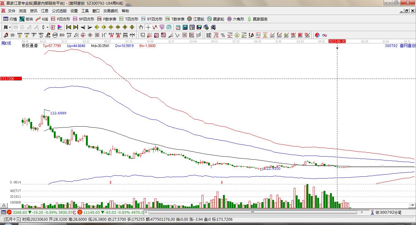
Task: Click the yin-yang taiji icon
Action: tap(318, 35)
